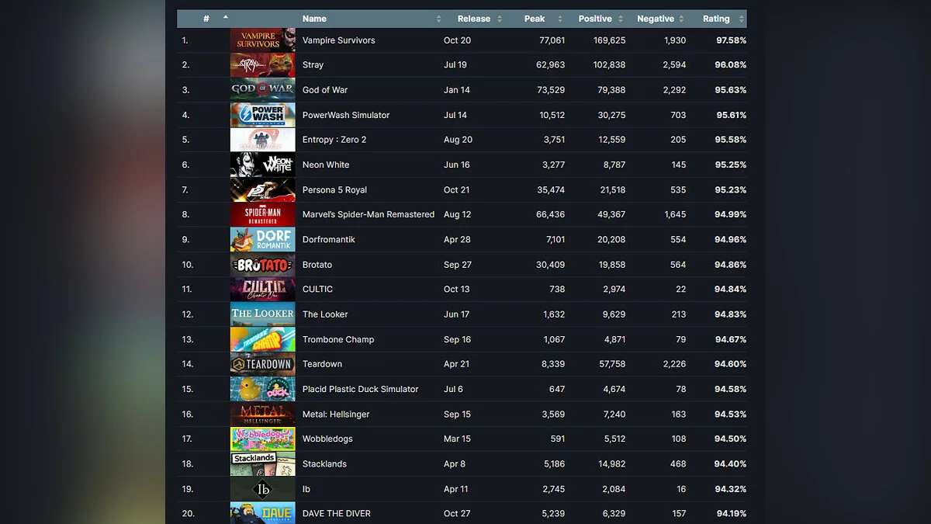Viewport: 931px width, 524px height.
Task: Open the Persona 5 Royal thumbnail
Action: coord(263,189)
